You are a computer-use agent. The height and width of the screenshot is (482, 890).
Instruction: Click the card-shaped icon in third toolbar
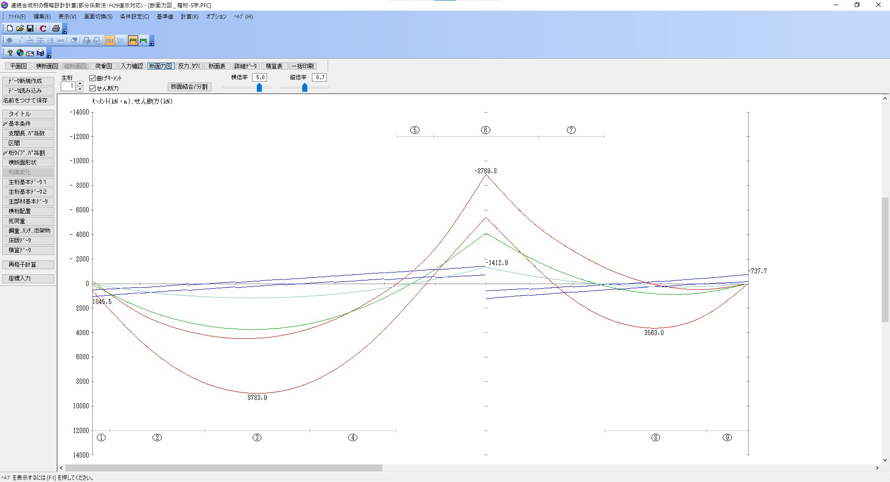(30, 53)
